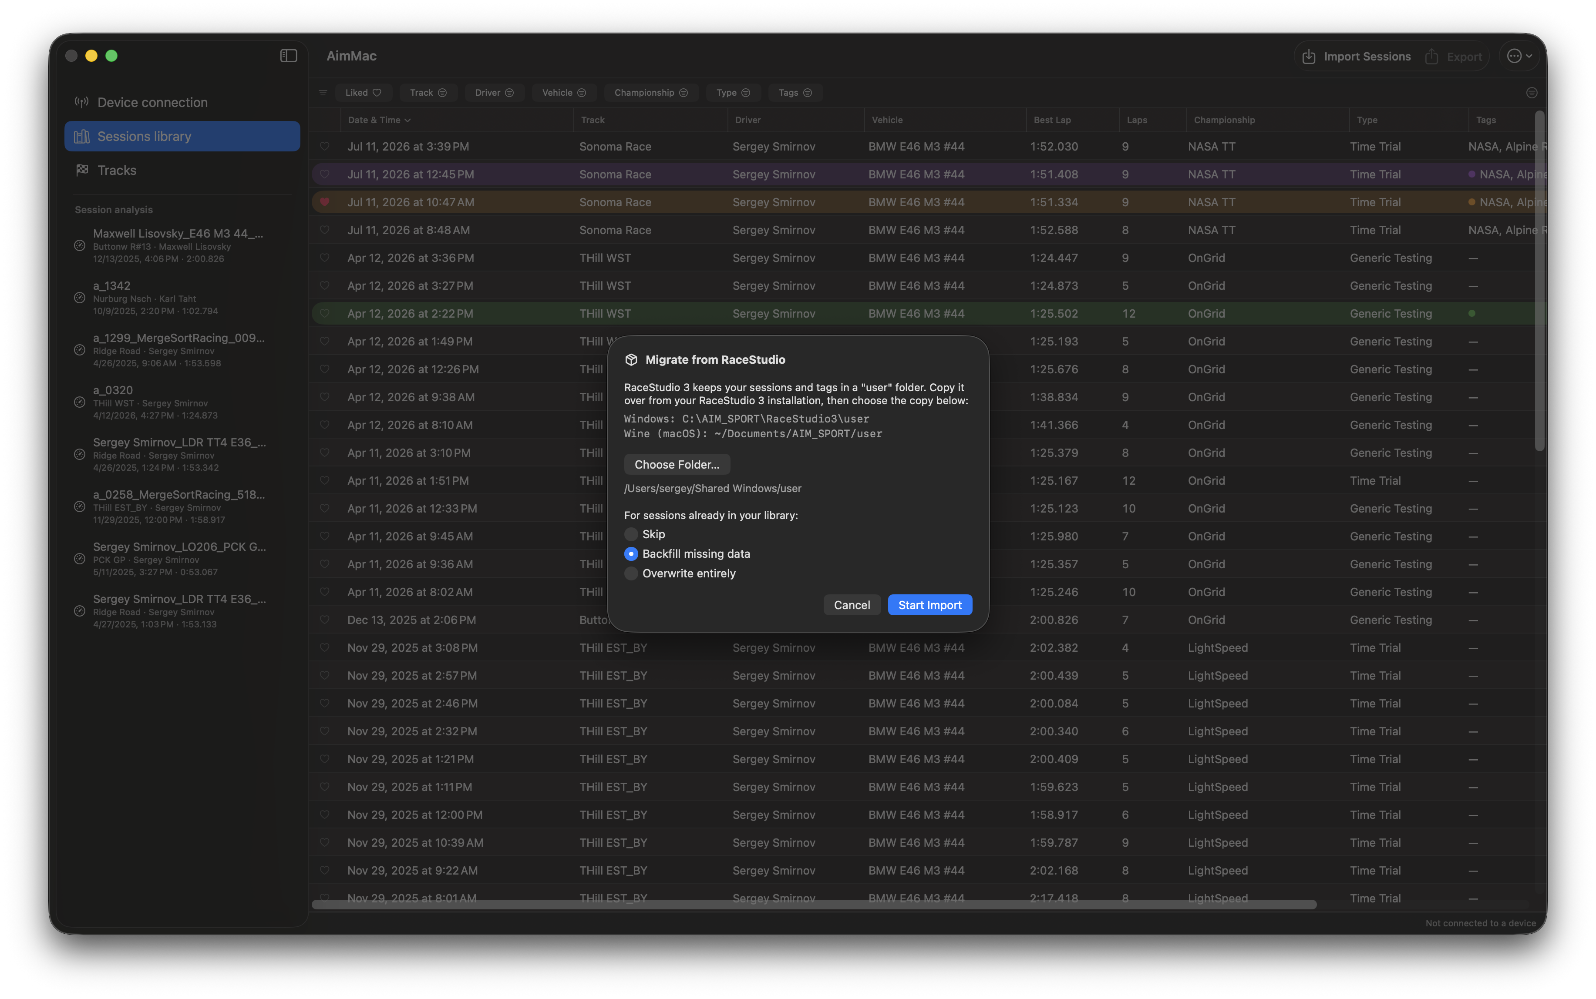Click best lap 1:59.623 cell
This screenshot has height=999, width=1596.
pos(1053,787)
